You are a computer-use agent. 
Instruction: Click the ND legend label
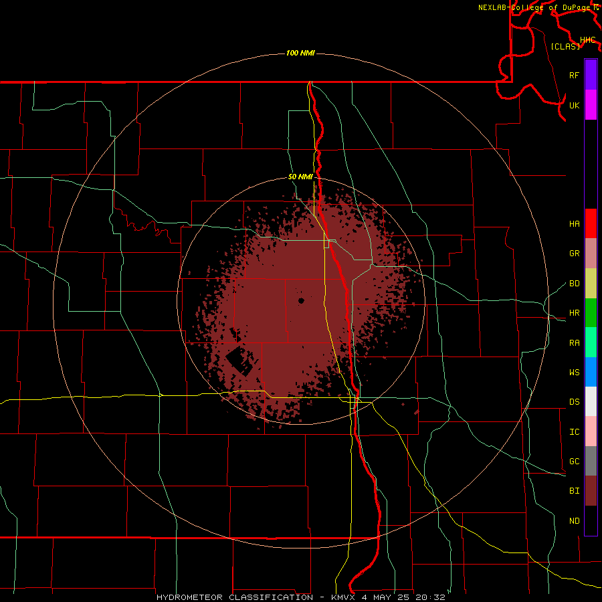(574, 521)
